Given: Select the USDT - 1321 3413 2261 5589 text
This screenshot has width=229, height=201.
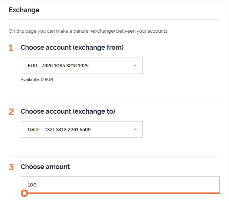Looking at the screenshot, I should coord(59,130).
